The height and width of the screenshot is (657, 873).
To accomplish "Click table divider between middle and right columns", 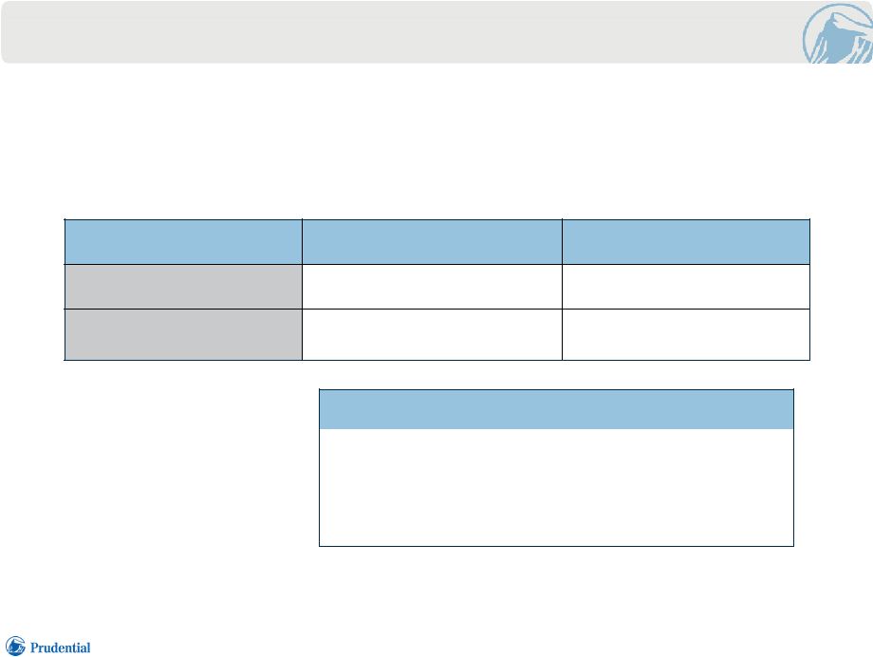I will (562, 290).
